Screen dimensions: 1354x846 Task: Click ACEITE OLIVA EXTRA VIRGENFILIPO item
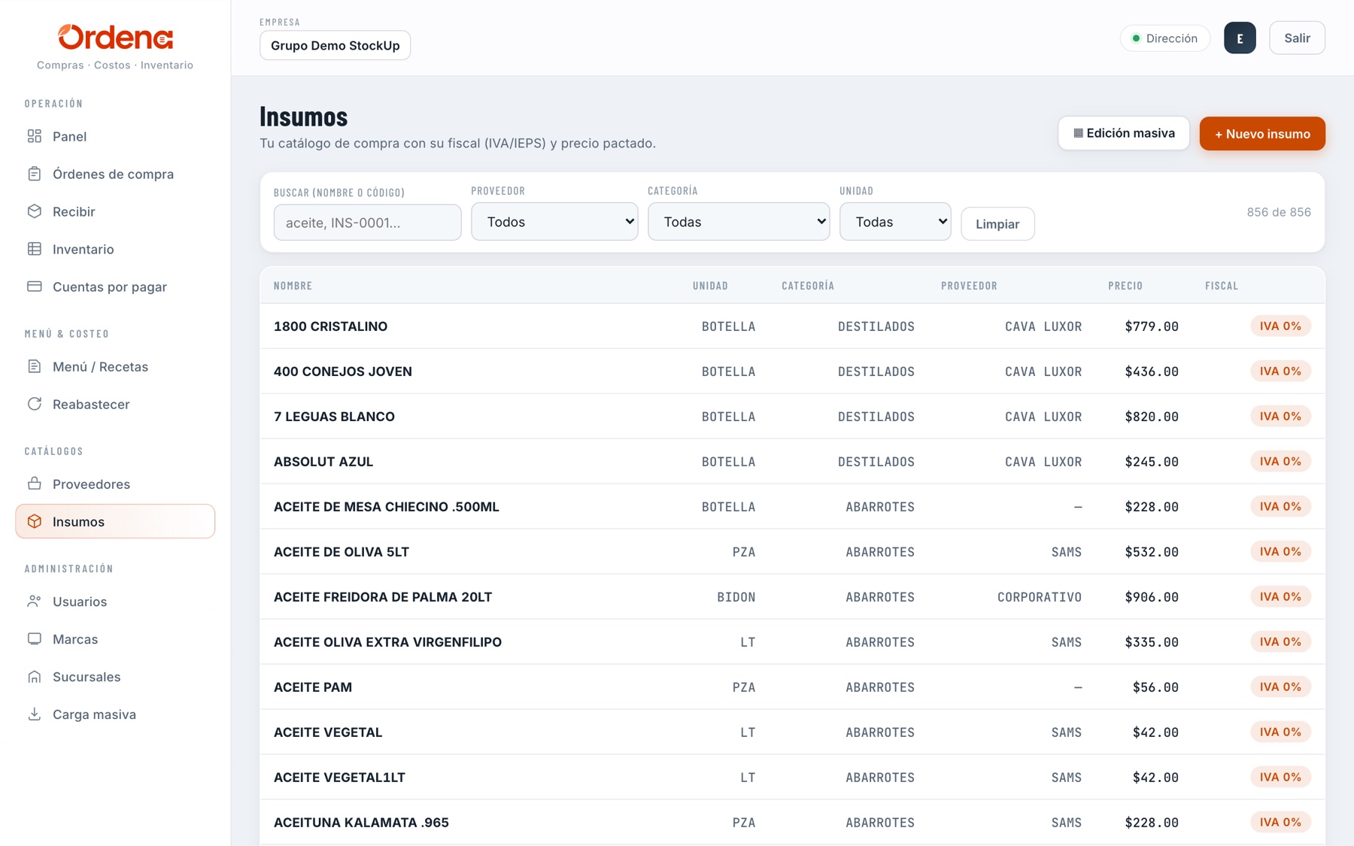coord(387,642)
